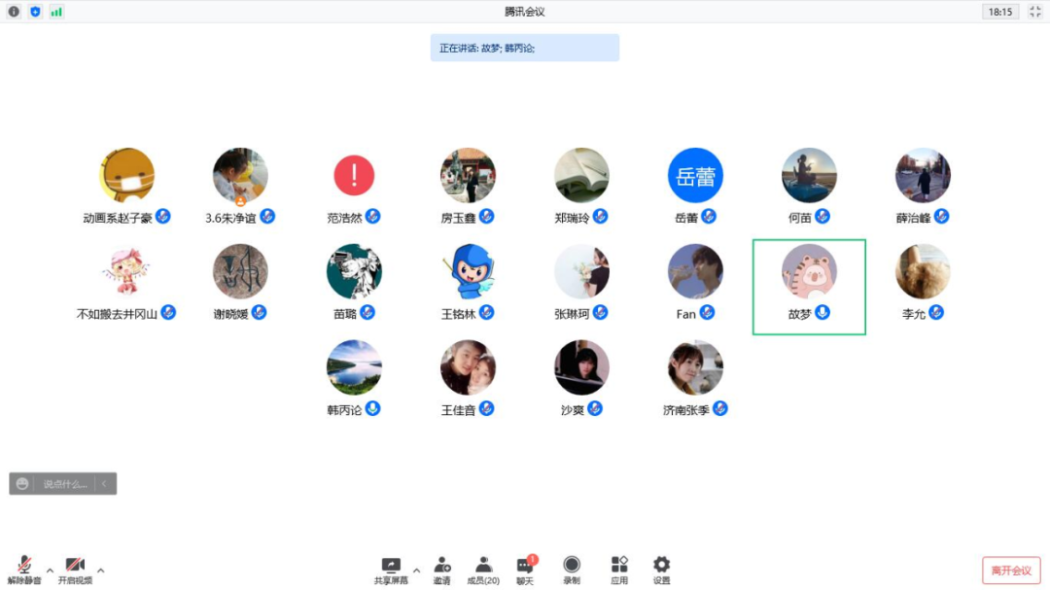Click the meeting info icon at top-left

(14, 12)
